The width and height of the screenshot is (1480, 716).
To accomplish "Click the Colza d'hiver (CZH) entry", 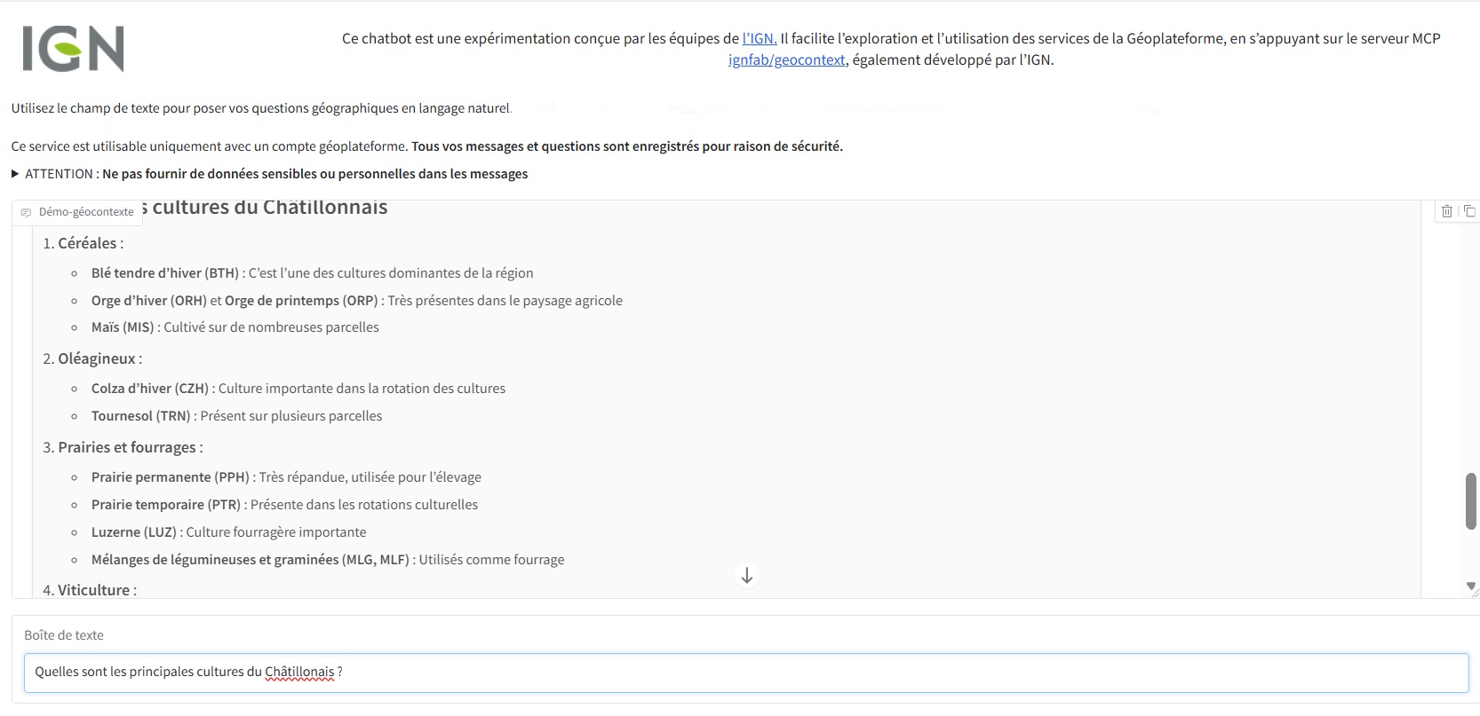I will point(149,389).
